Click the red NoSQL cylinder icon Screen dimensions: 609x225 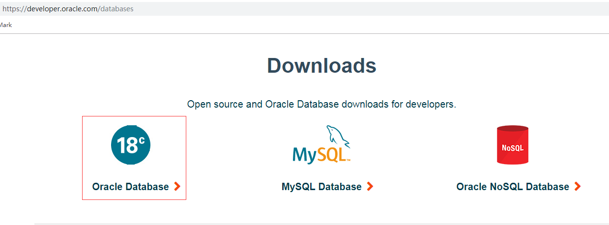[513, 144]
